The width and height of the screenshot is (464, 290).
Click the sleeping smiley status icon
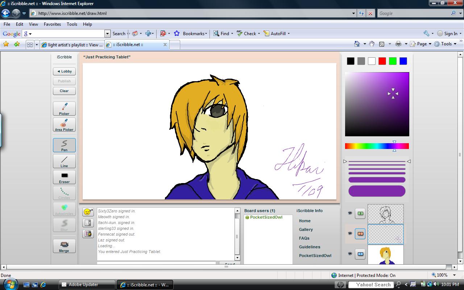[88, 212]
